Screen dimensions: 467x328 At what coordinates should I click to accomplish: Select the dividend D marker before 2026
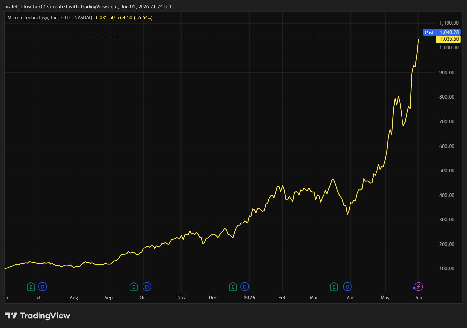point(245,287)
